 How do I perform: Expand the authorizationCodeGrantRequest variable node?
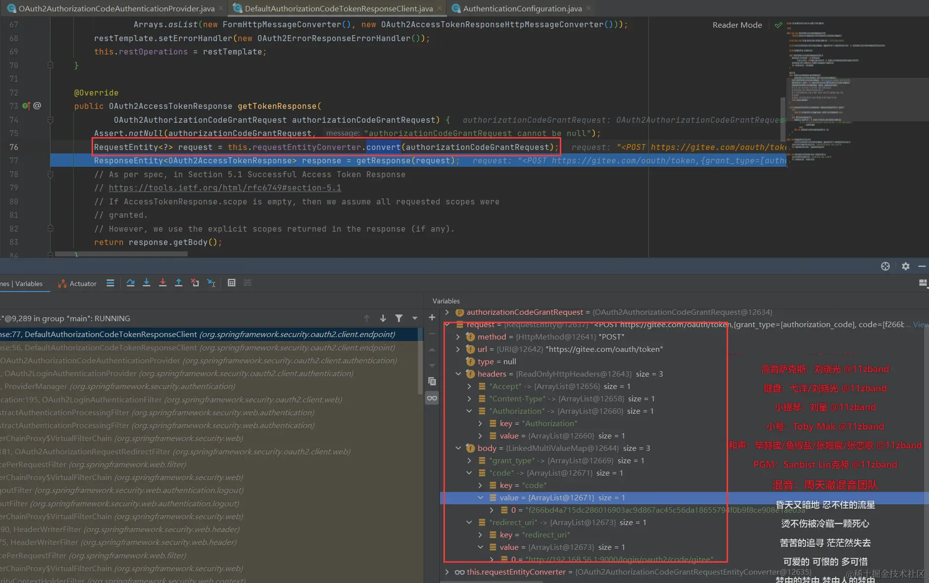(447, 312)
